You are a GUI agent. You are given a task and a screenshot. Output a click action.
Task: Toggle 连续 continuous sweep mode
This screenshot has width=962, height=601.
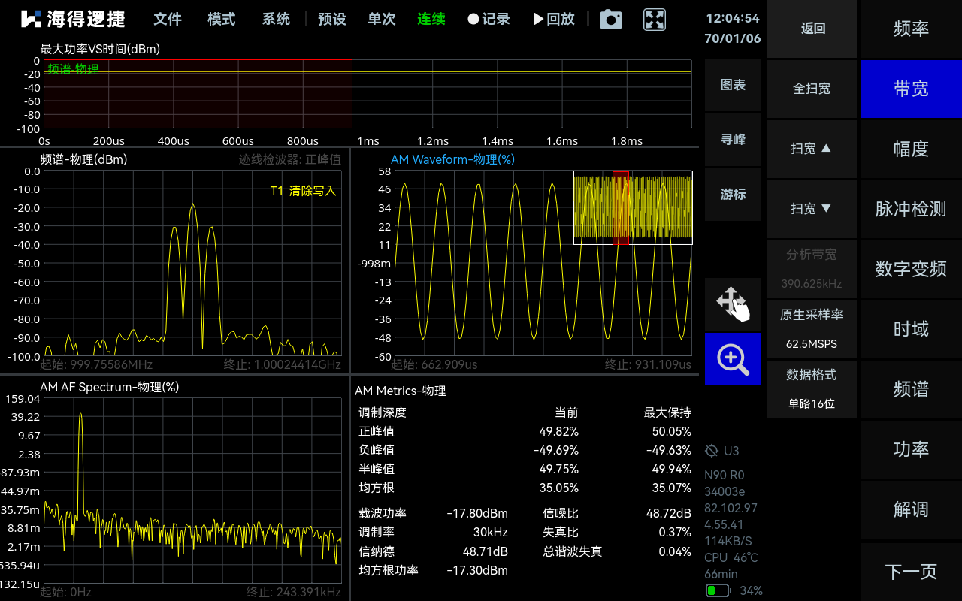[431, 20]
